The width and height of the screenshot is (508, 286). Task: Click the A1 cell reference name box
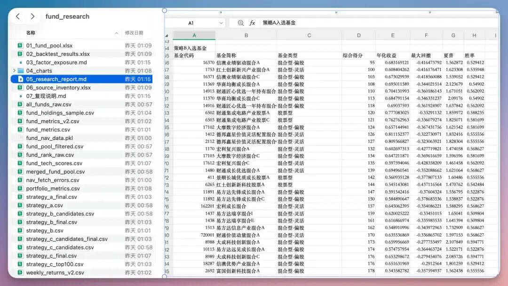coord(191,23)
